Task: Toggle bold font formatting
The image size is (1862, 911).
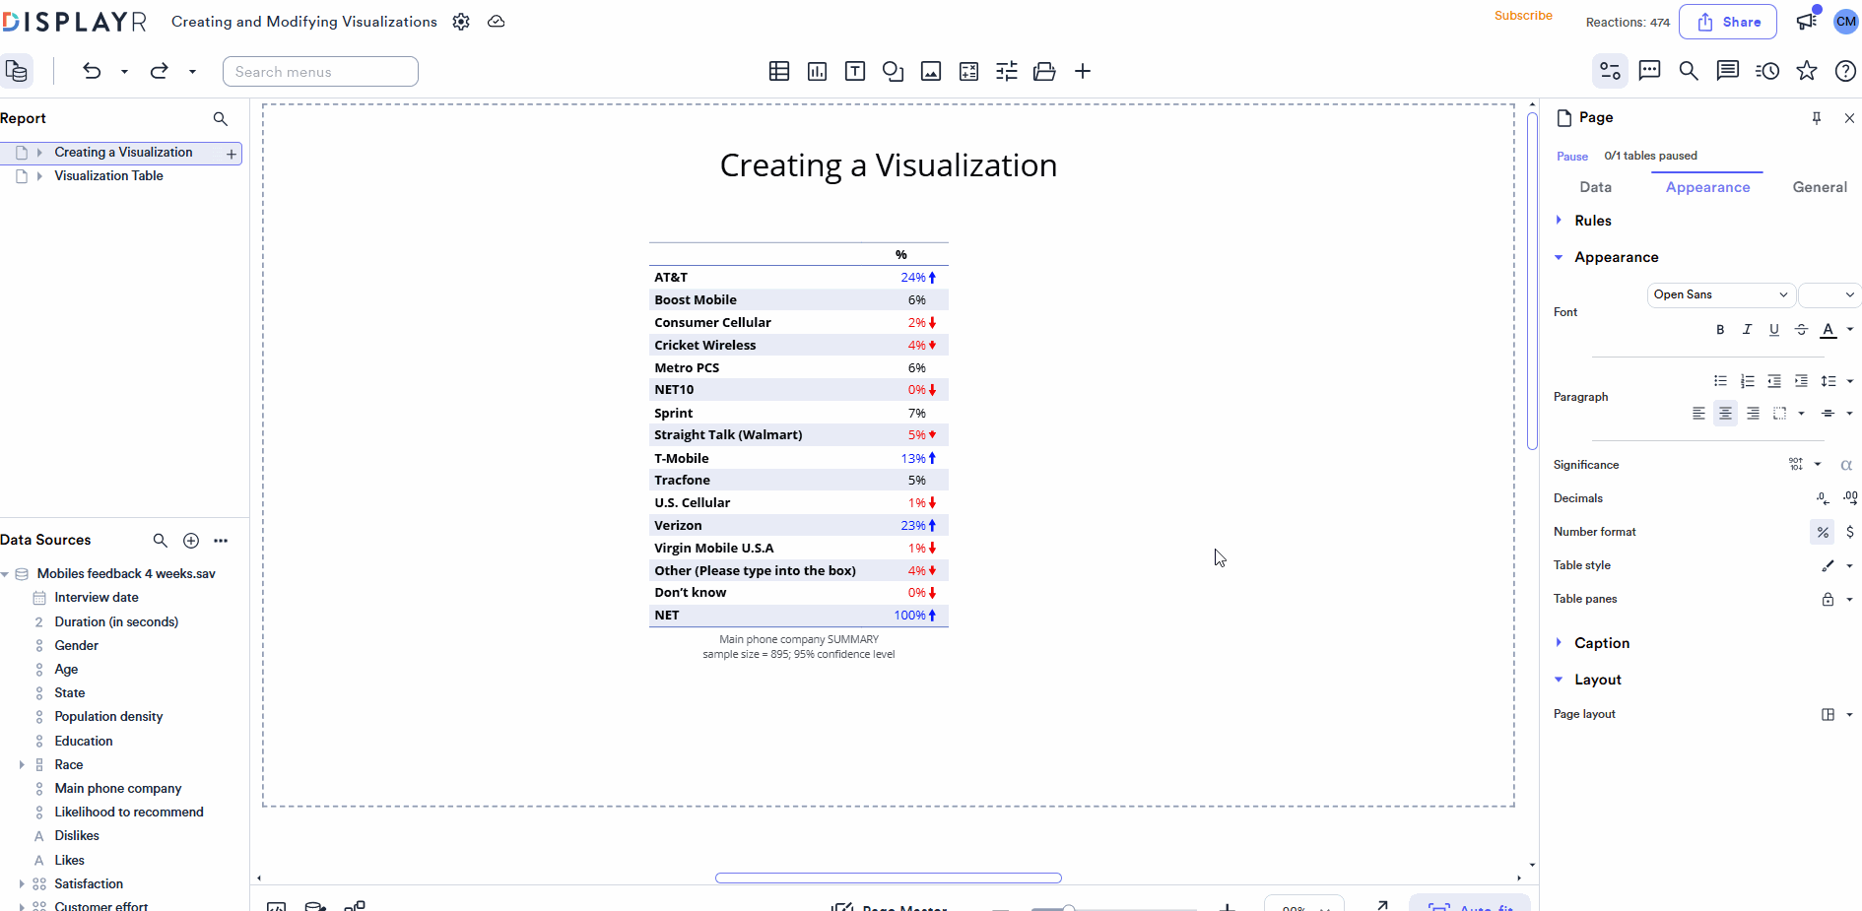Action: (x=1720, y=330)
